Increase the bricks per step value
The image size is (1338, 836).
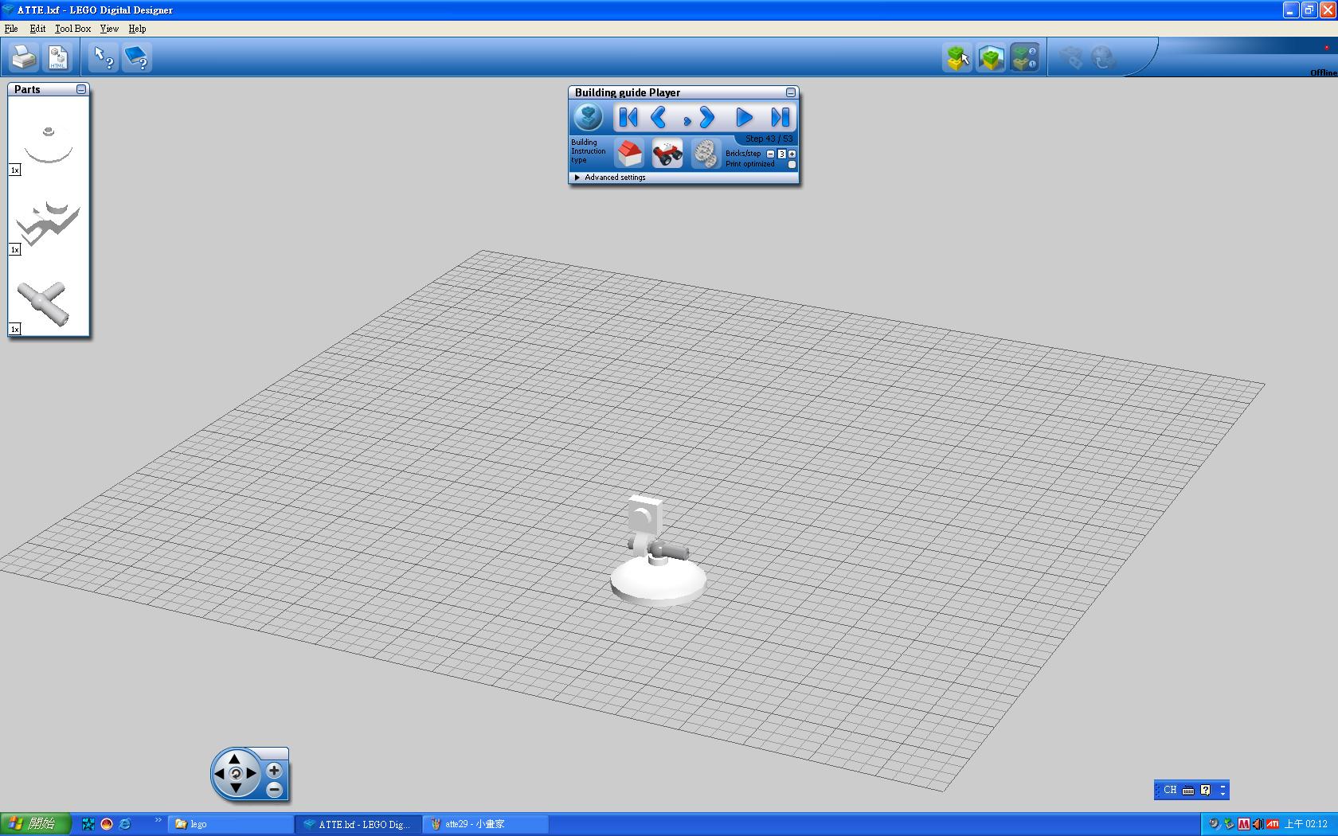pyautogui.click(x=792, y=154)
